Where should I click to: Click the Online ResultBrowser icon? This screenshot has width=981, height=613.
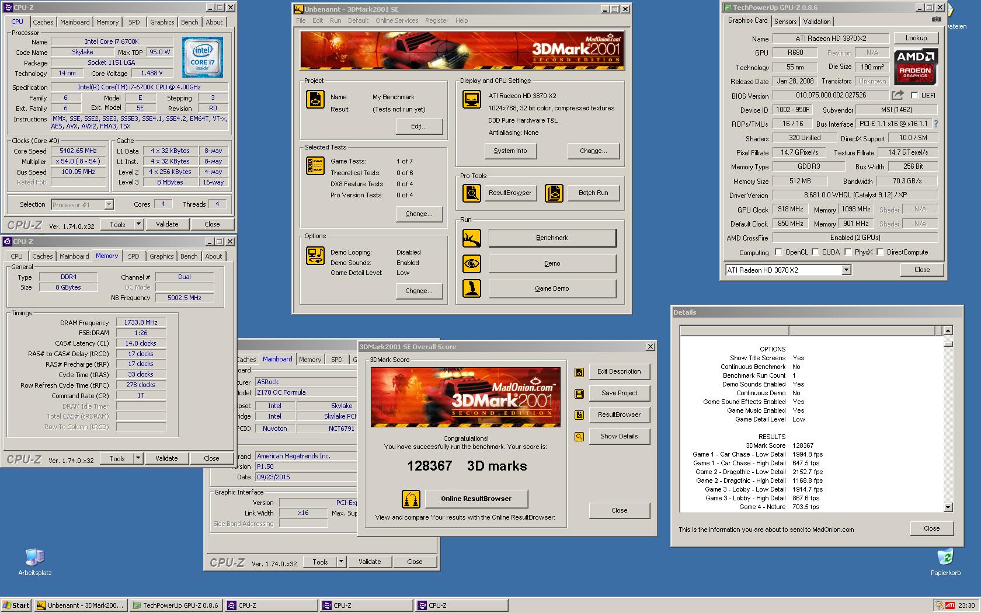point(411,499)
